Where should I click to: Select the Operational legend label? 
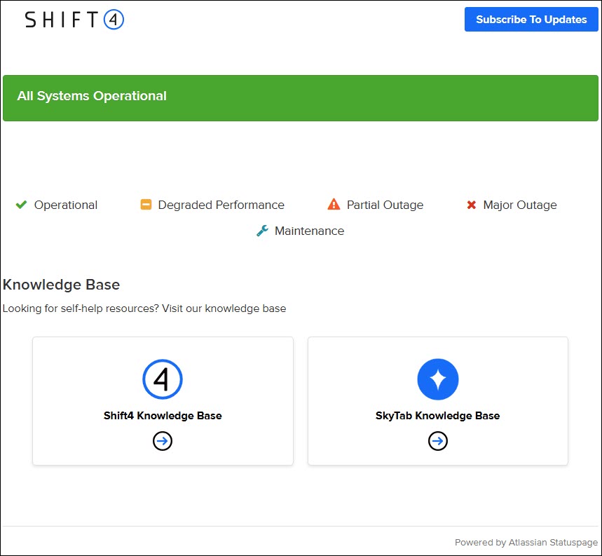(66, 205)
